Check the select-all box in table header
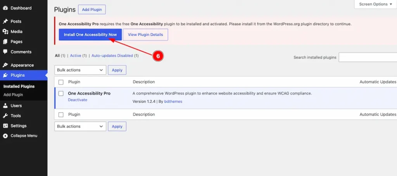Viewport: 397px width, 176px height. coord(61,82)
